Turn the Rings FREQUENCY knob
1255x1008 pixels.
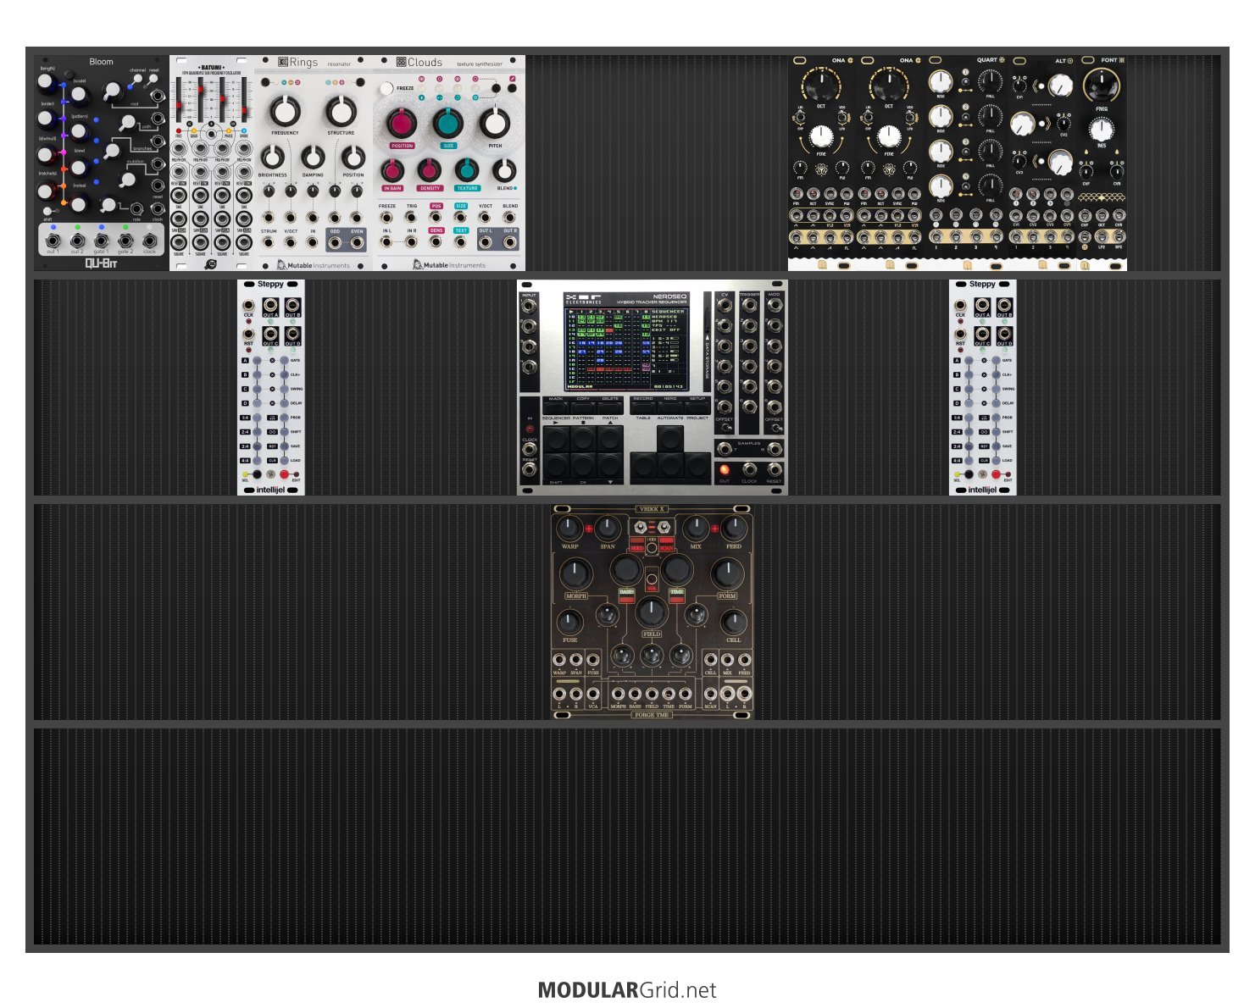pos(285,111)
